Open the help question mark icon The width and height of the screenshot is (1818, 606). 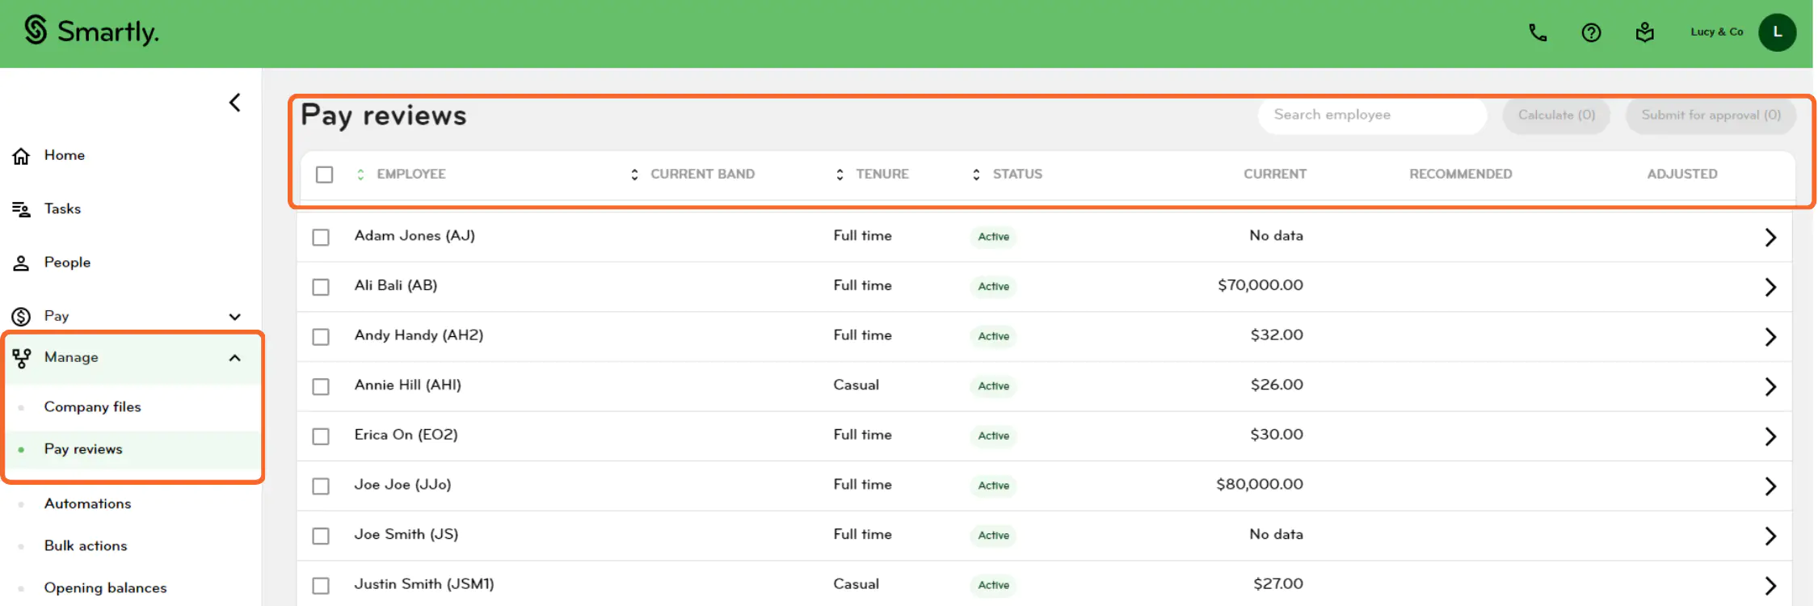[1591, 32]
